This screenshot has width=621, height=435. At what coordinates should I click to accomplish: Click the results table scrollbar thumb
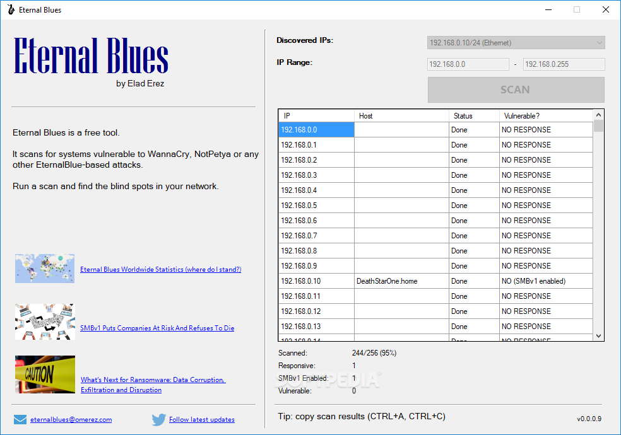[598, 125]
